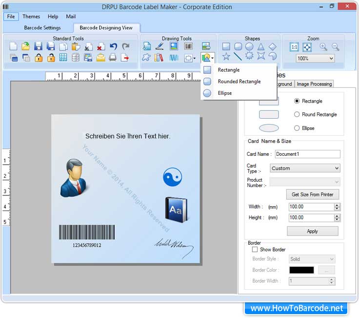Open the Product Number dropdown
The image size is (359, 318).
(305, 182)
